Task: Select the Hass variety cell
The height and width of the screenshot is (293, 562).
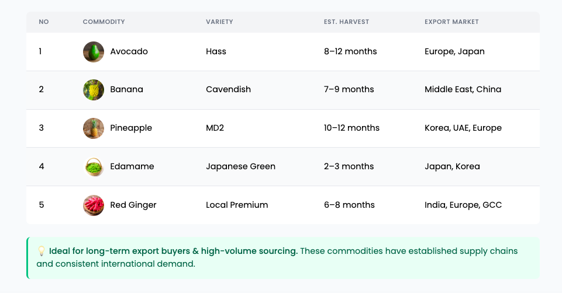Action: tap(216, 51)
